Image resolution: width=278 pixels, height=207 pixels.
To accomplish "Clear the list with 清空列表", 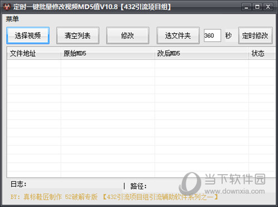I will (x=78, y=36).
